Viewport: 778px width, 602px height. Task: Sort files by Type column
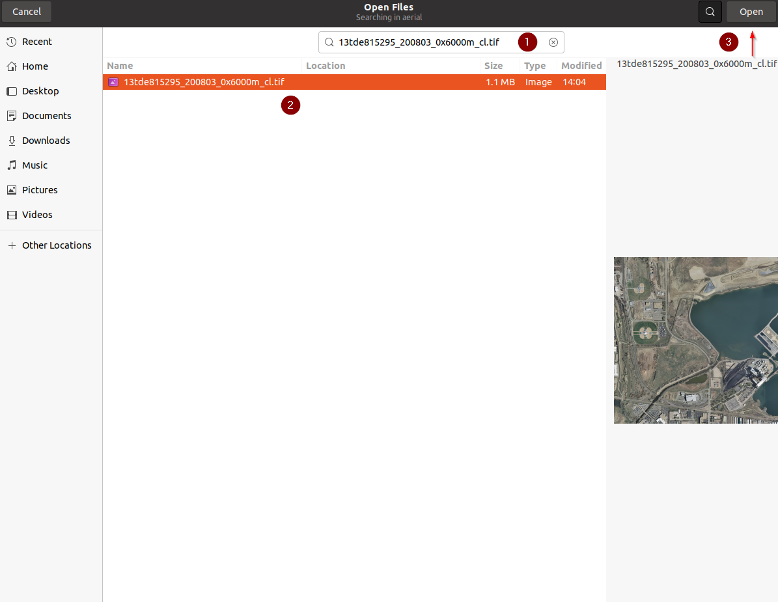[x=538, y=66]
